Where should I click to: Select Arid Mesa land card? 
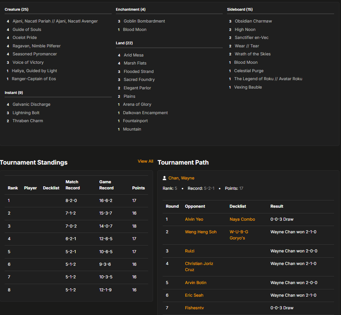[x=134, y=55]
